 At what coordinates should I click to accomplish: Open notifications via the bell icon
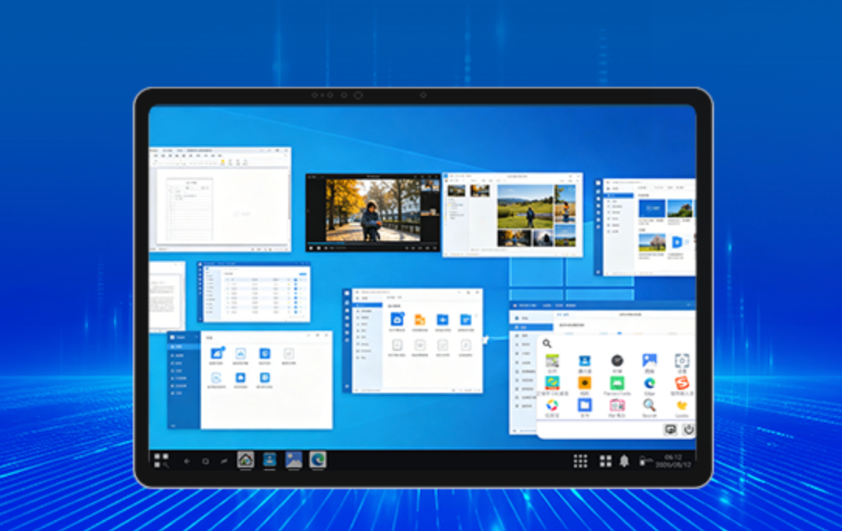624,461
